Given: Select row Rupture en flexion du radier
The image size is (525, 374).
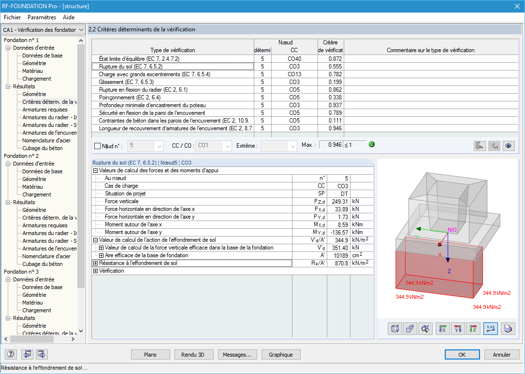Looking at the screenshot, I should point(173,90).
